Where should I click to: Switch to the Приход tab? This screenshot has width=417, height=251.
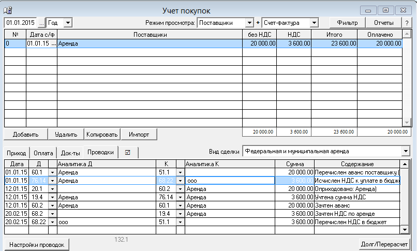17,153
